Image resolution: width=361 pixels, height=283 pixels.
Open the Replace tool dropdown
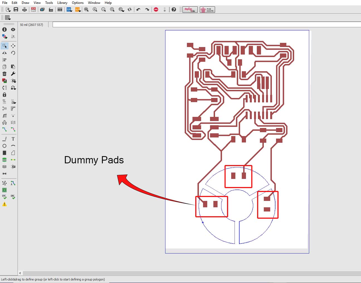(13, 88)
